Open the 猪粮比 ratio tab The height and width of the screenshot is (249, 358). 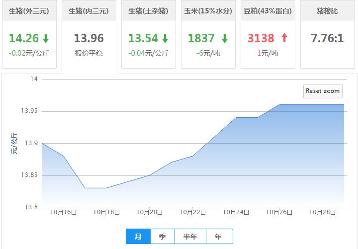point(327,11)
